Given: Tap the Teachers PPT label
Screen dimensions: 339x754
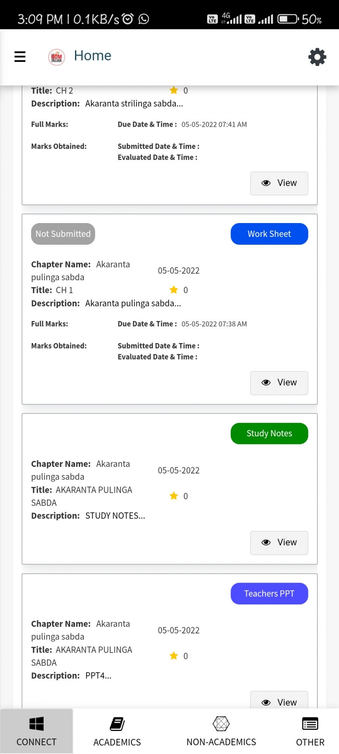Looking at the screenshot, I should tap(269, 594).
